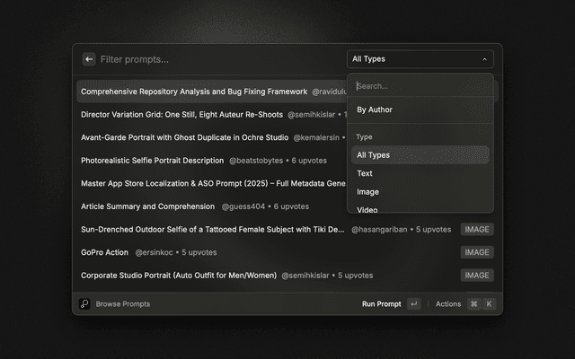Open Corporate Studio Portrait prompt
Image resolution: width=575 pixels, height=359 pixels.
click(178, 276)
